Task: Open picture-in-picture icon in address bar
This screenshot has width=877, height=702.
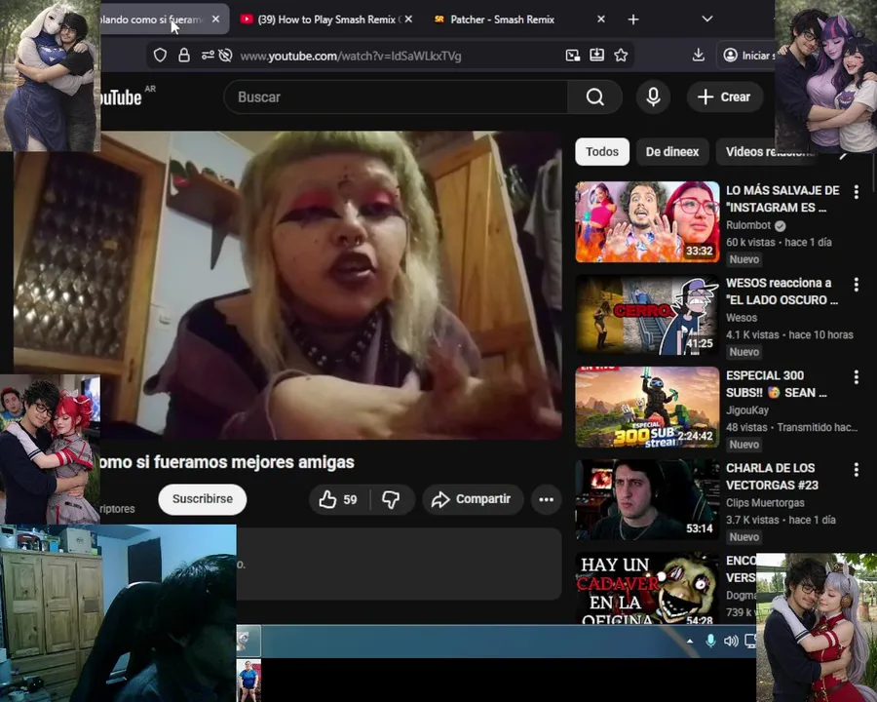Action: [573, 55]
